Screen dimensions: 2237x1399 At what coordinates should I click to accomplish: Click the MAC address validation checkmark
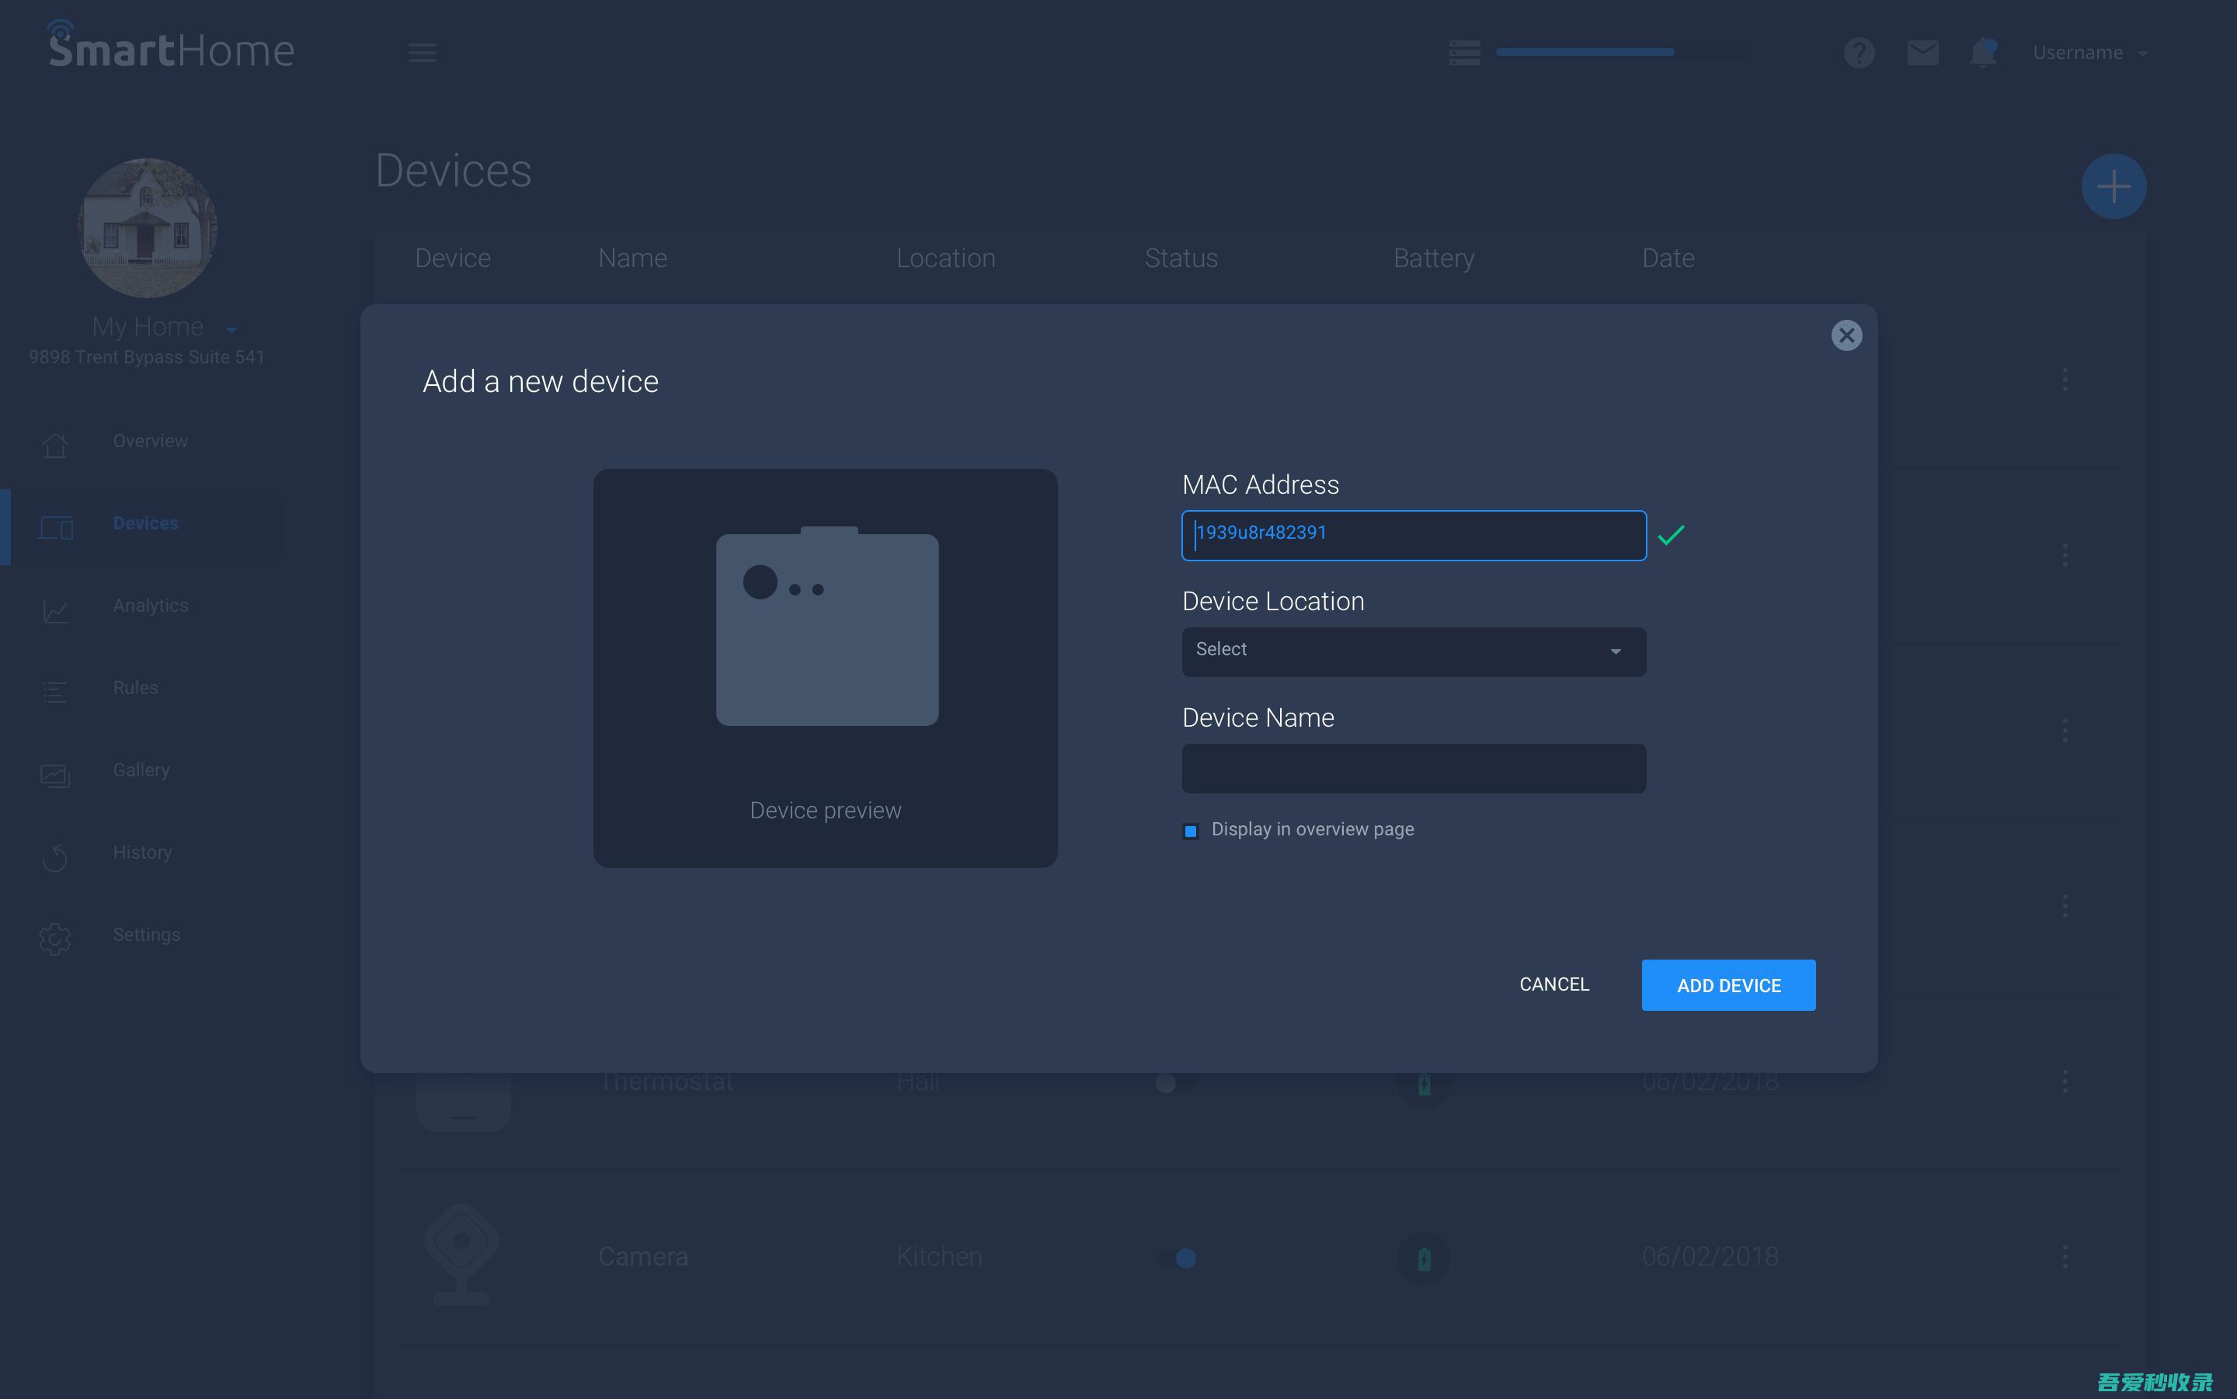click(x=1672, y=535)
